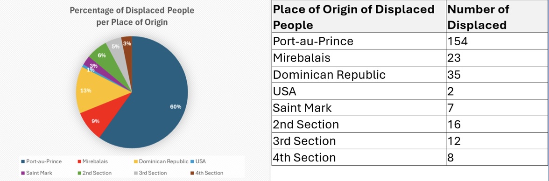Image resolution: width=549 pixels, height=181 pixels.
Task: Select the Mirebalais red legend swatch
Action: coord(79,161)
